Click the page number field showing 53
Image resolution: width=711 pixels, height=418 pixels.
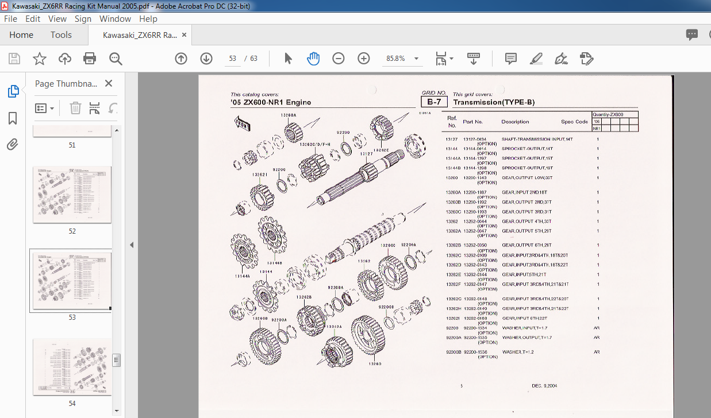[233, 59]
